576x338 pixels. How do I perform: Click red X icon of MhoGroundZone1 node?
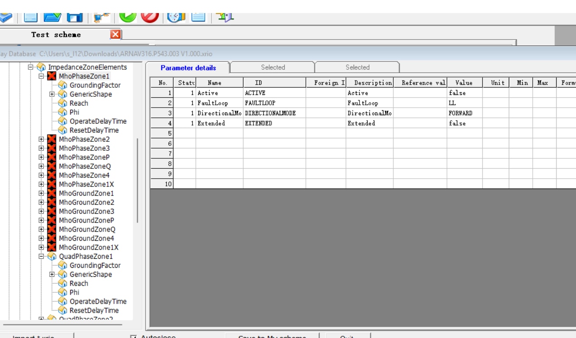52,193
